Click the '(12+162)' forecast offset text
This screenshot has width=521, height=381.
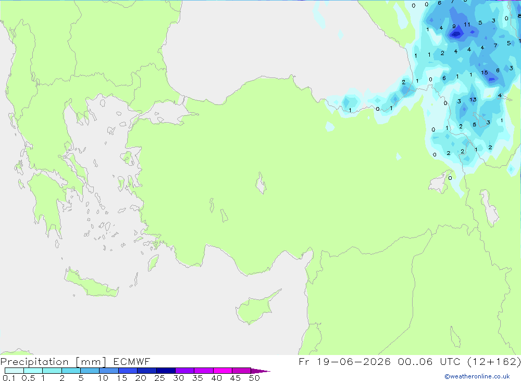point(494,361)
